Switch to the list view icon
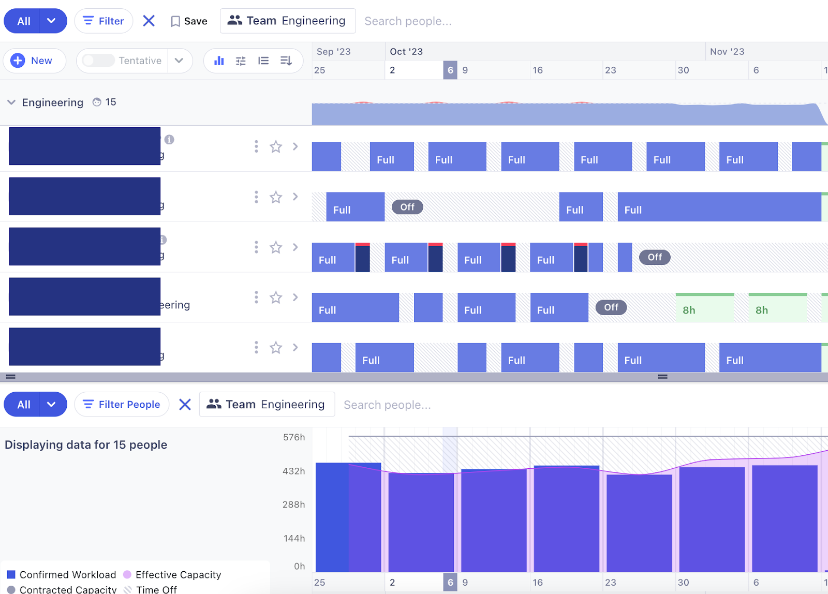 click(x=263, y=61)
